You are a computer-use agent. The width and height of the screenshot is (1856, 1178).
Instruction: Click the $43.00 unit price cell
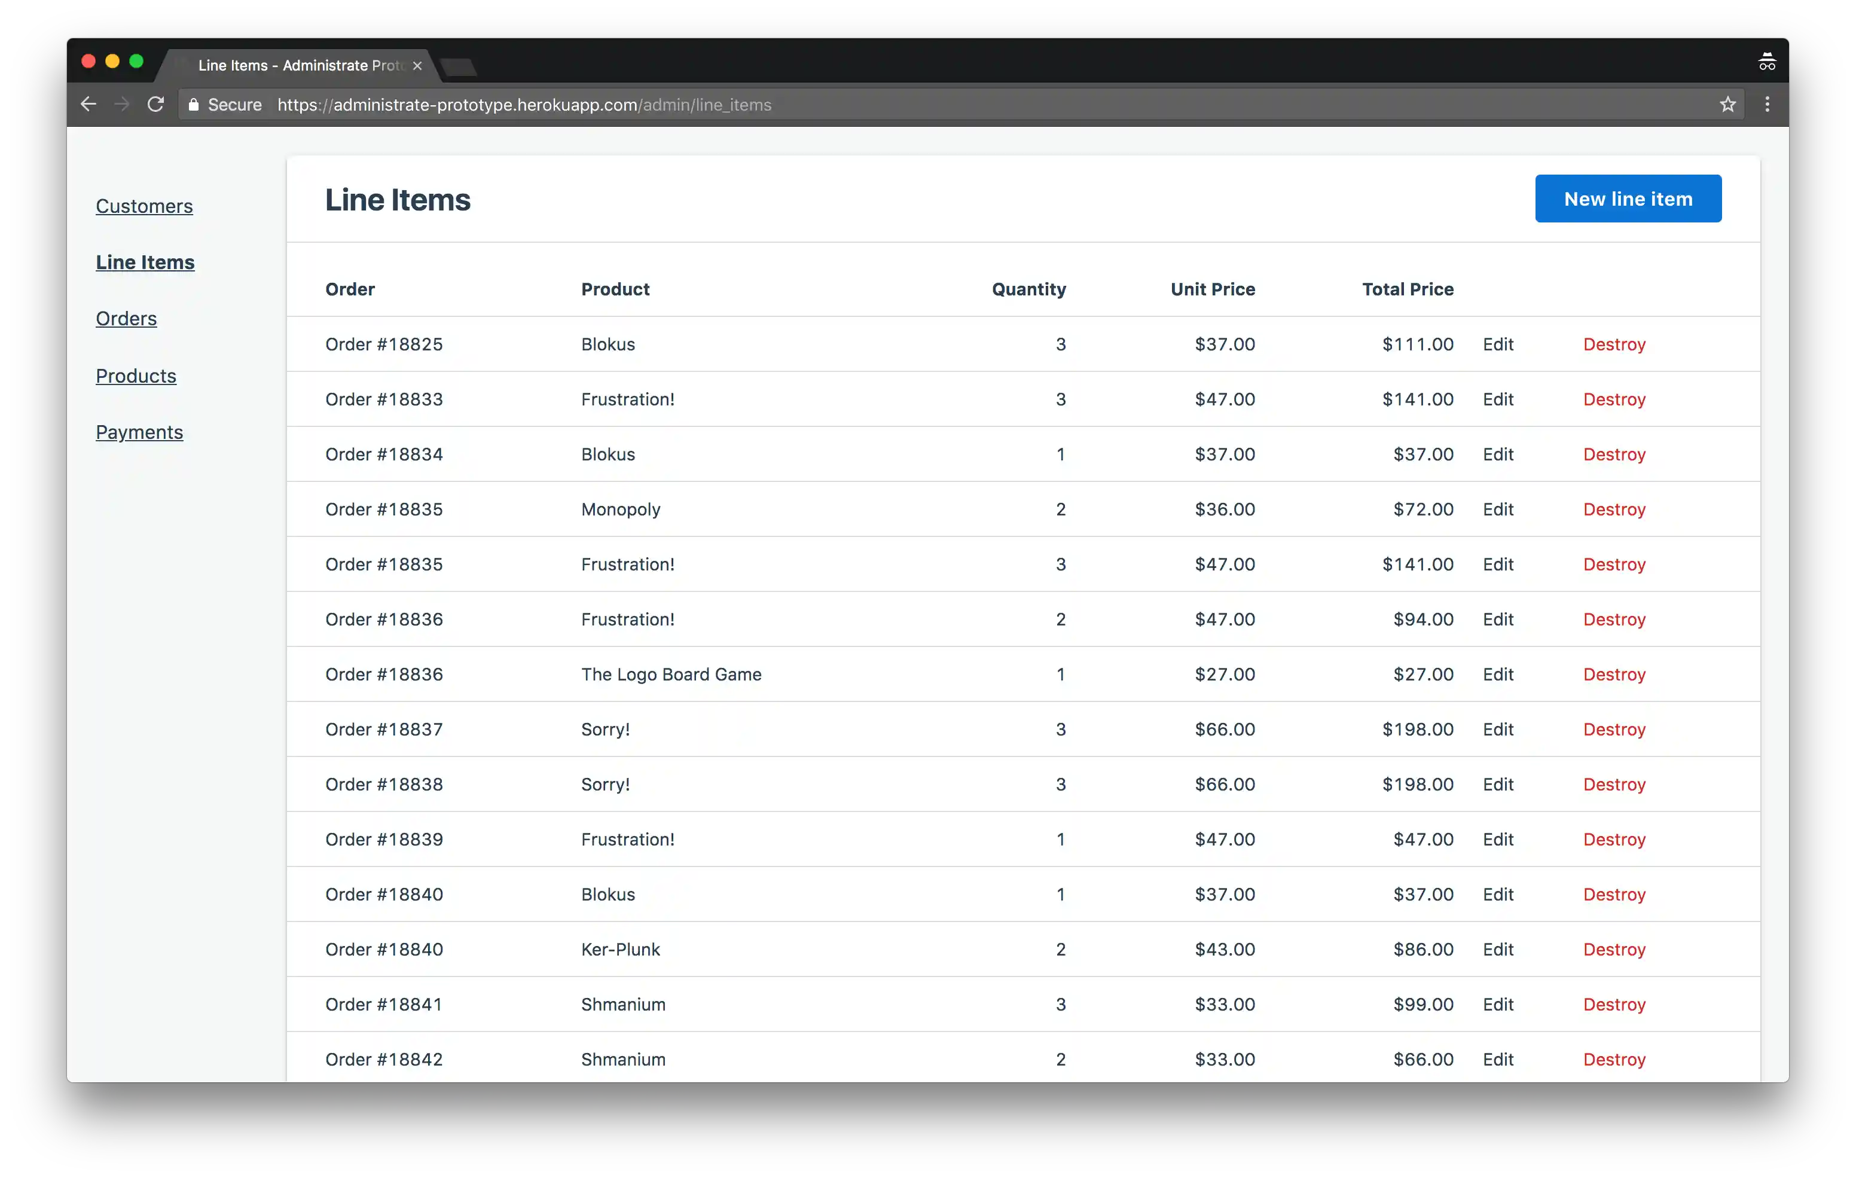point(1225,949)
